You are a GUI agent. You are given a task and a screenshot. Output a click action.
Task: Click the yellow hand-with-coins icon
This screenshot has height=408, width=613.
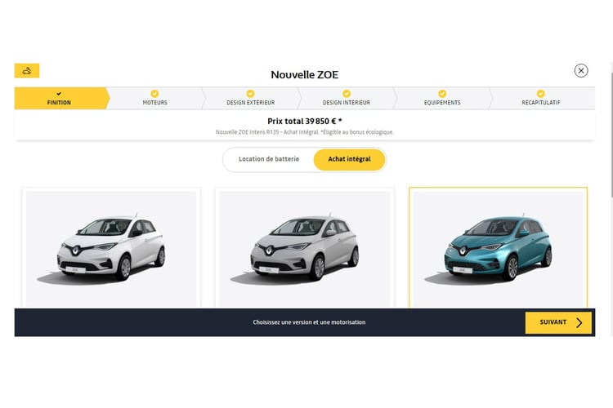27,71
